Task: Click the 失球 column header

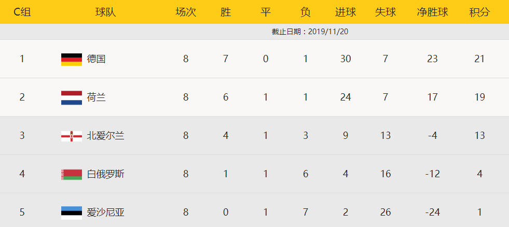Action: click(x=386, y=12)
